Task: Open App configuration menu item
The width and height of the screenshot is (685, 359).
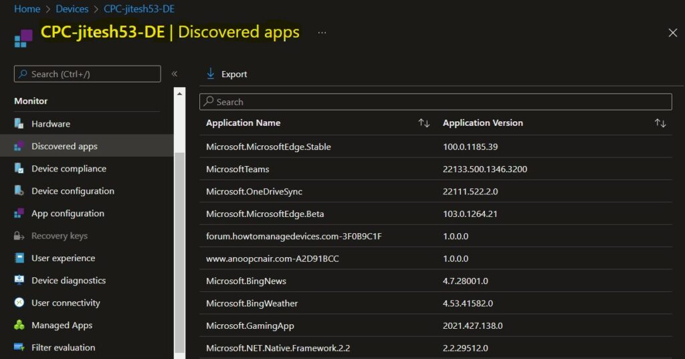Action: point(86,213)
